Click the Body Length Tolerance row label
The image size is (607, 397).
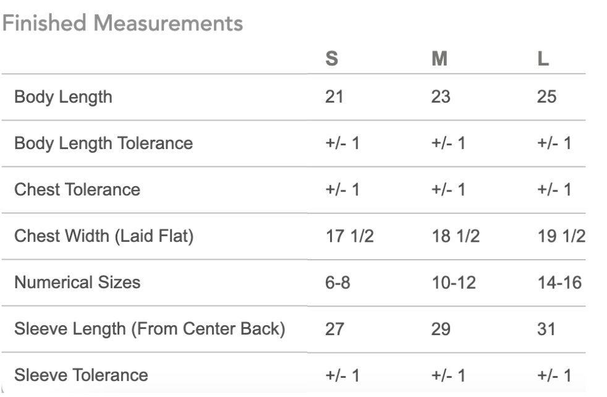tap(103, 143)
